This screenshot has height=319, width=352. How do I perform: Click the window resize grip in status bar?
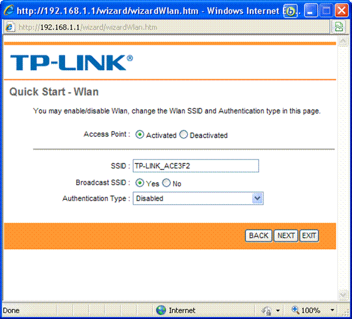coord(347,313)
